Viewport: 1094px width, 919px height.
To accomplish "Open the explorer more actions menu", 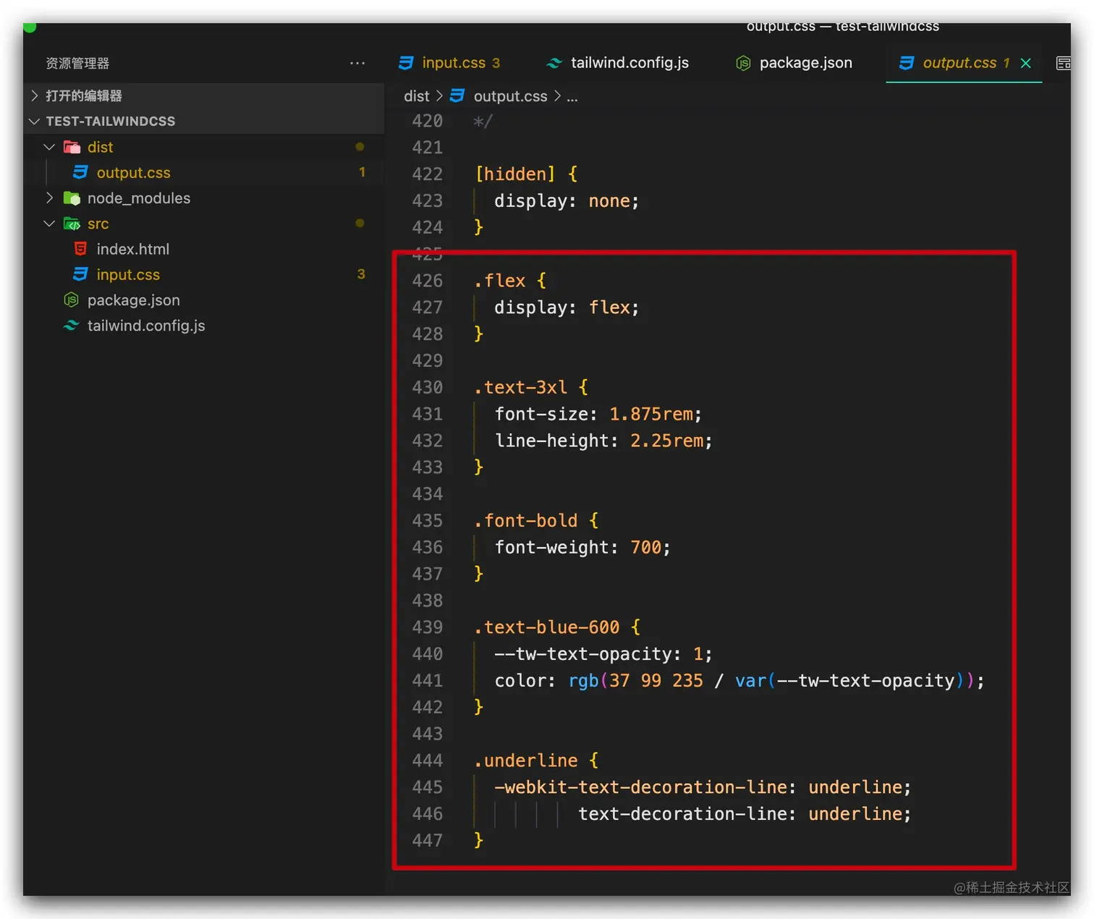I will [357, 63].
